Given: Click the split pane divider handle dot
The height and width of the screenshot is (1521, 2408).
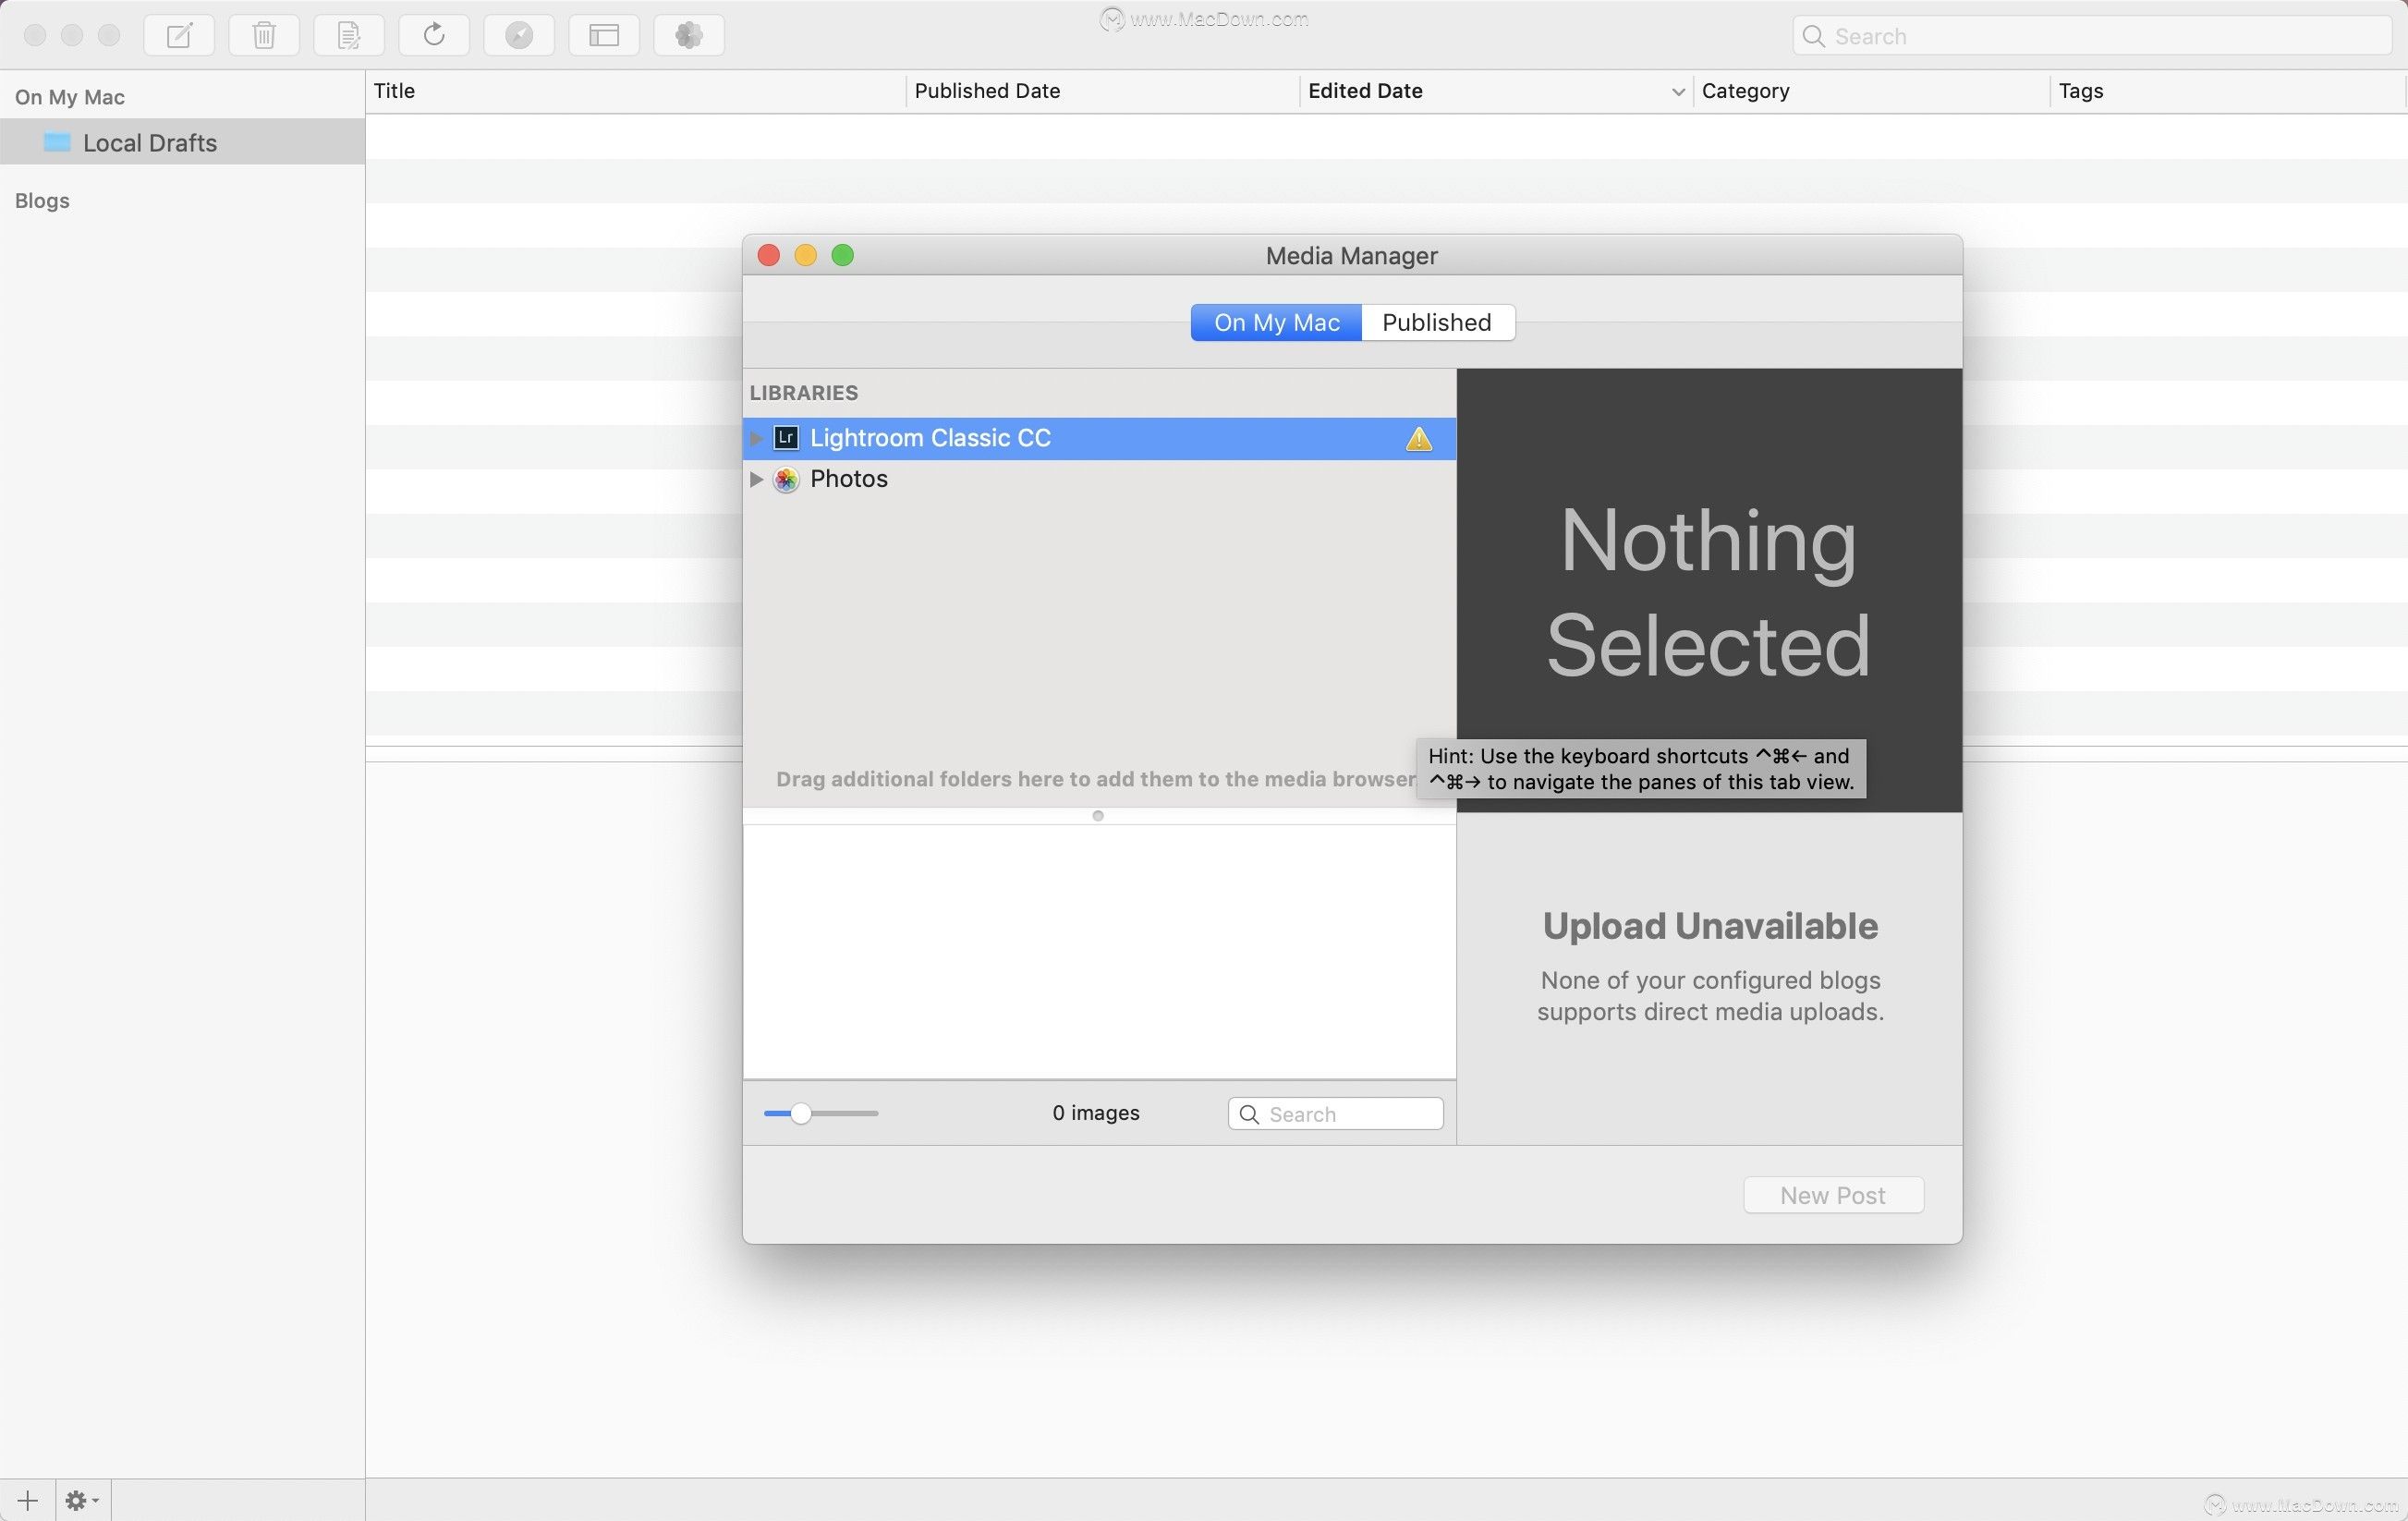Looking at the screenshot, I should click(x=1098, y=816).
